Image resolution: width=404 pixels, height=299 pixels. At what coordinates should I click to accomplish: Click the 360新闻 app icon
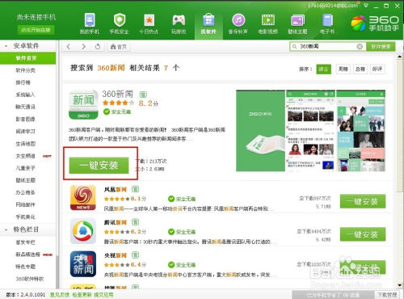pyautogui.click(x=83, y=105)
